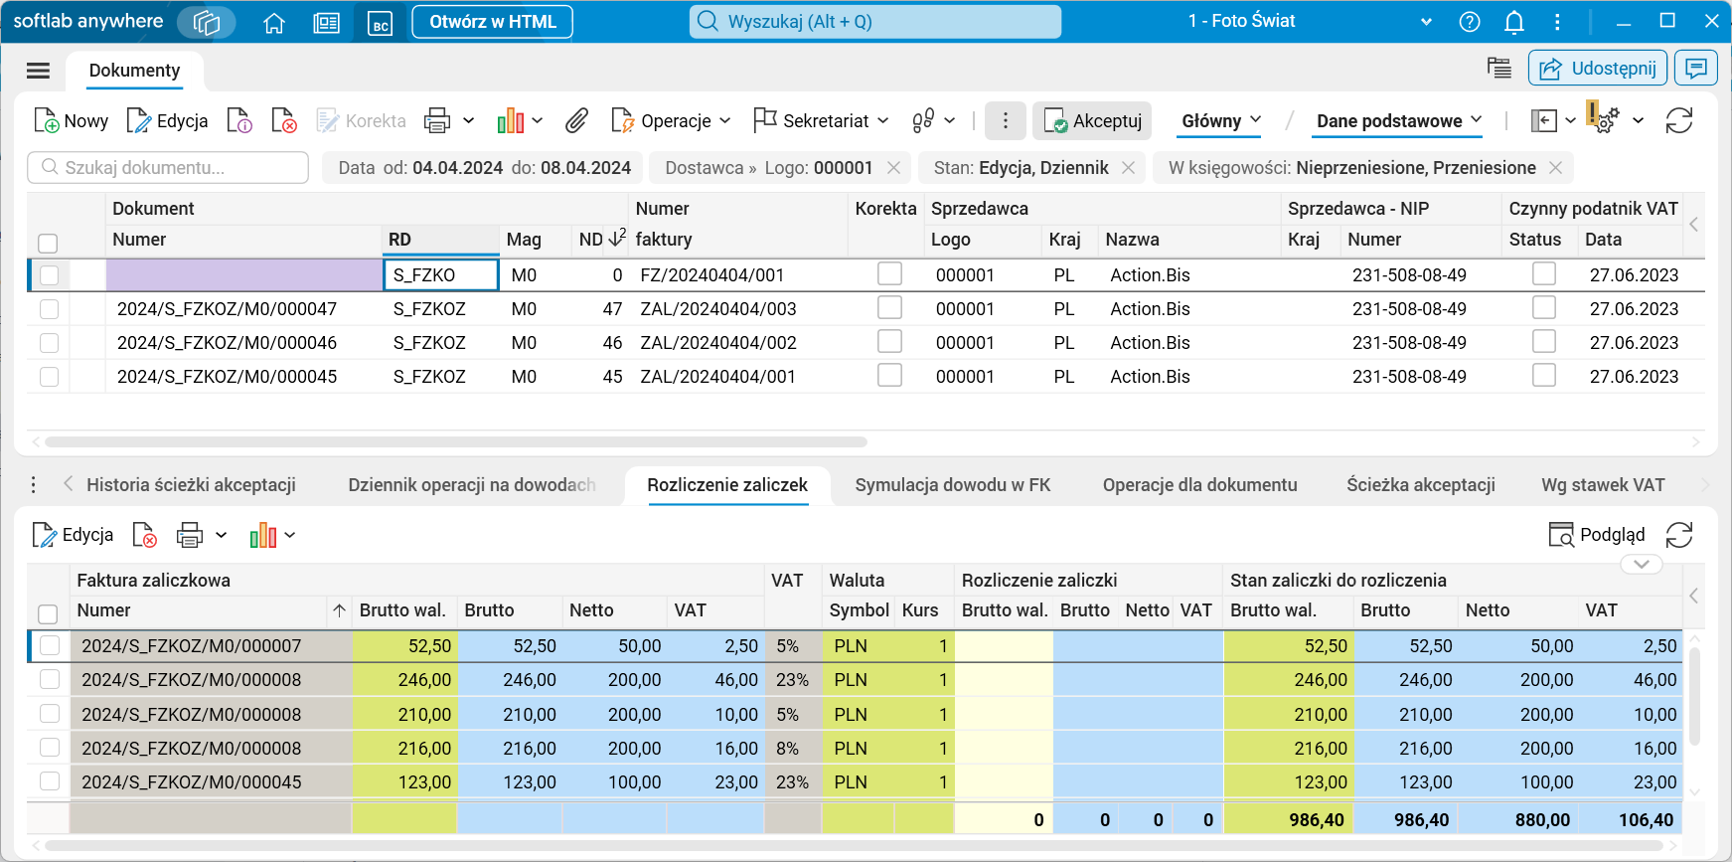Image resolution: width=1732 pixels, height=862 pixels.
Task: Click the print icon in top toolbar
Action: click(437, 121)
